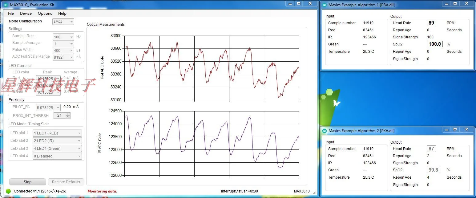
Task: Click the 'Proximity' section heading
Action: click(16, 100)
